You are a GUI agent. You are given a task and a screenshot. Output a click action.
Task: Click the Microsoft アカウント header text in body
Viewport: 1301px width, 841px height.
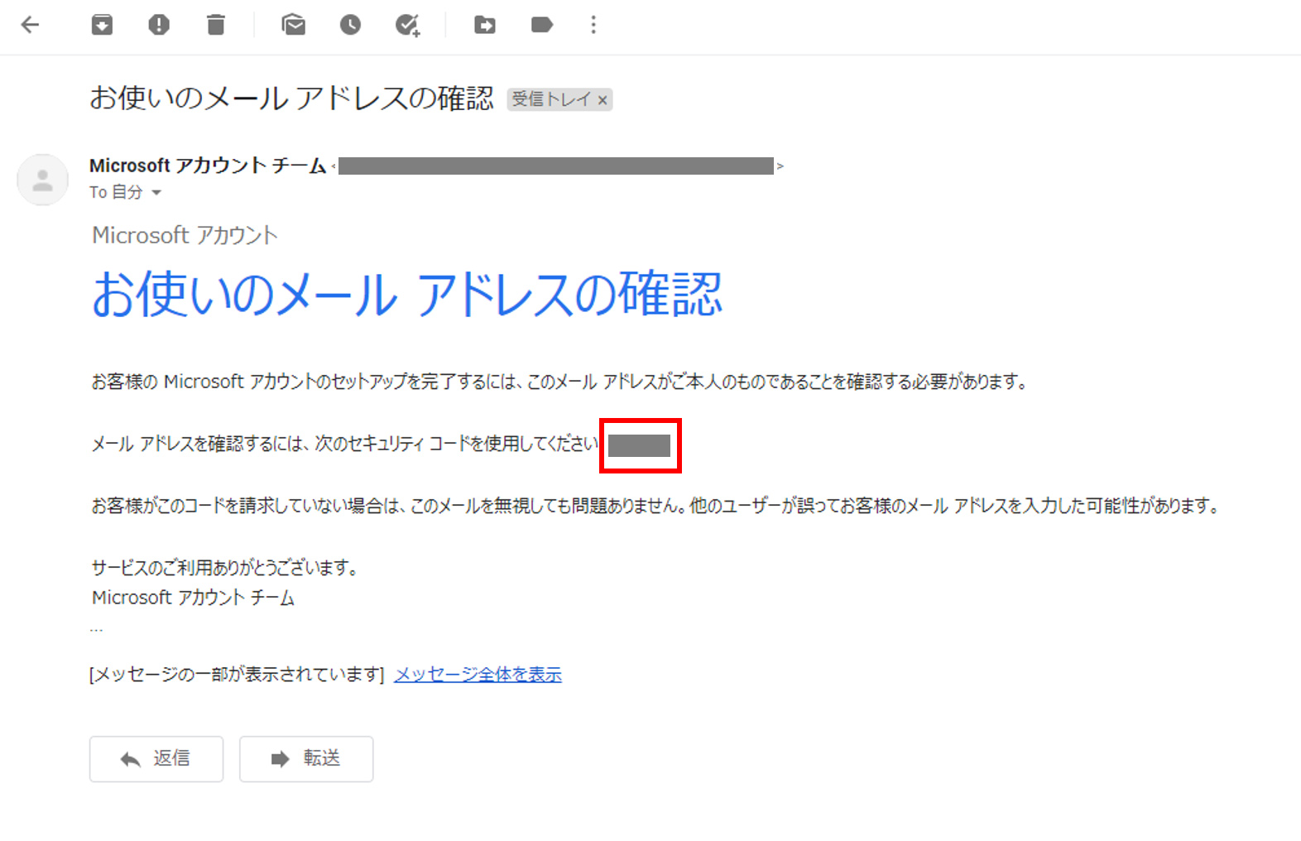[x=185, y=236]
